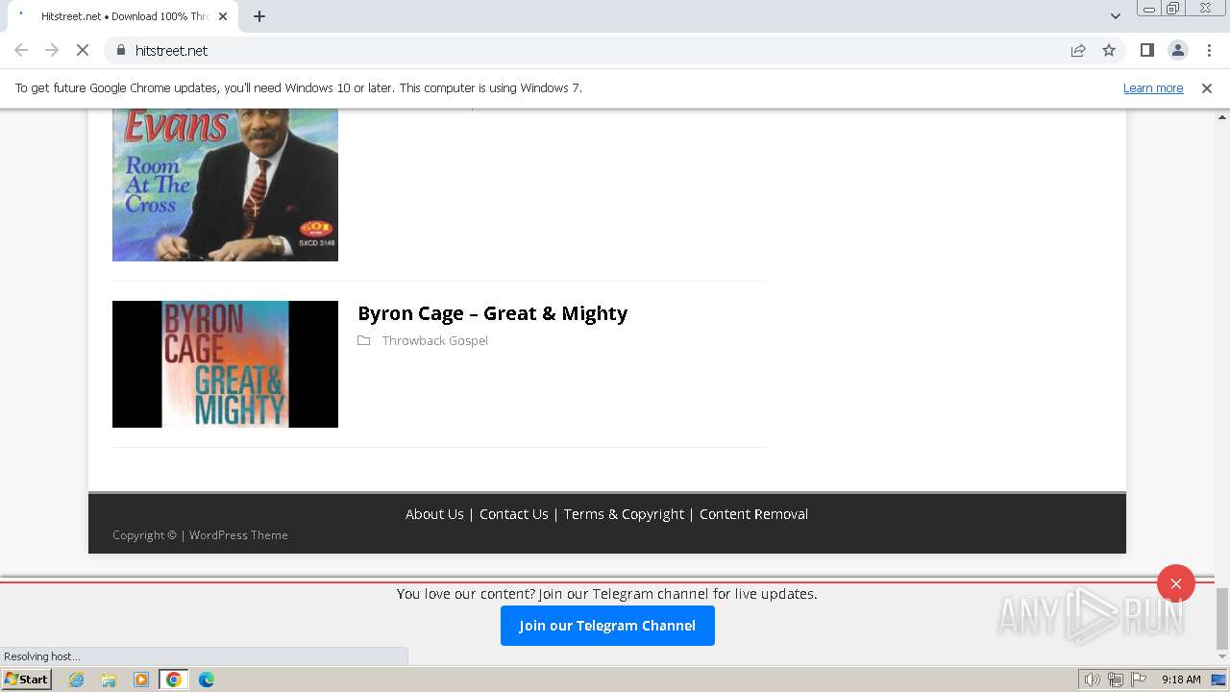Close the Telegram banner with red X
1230x692 pixels.
tap(1176, 583)
